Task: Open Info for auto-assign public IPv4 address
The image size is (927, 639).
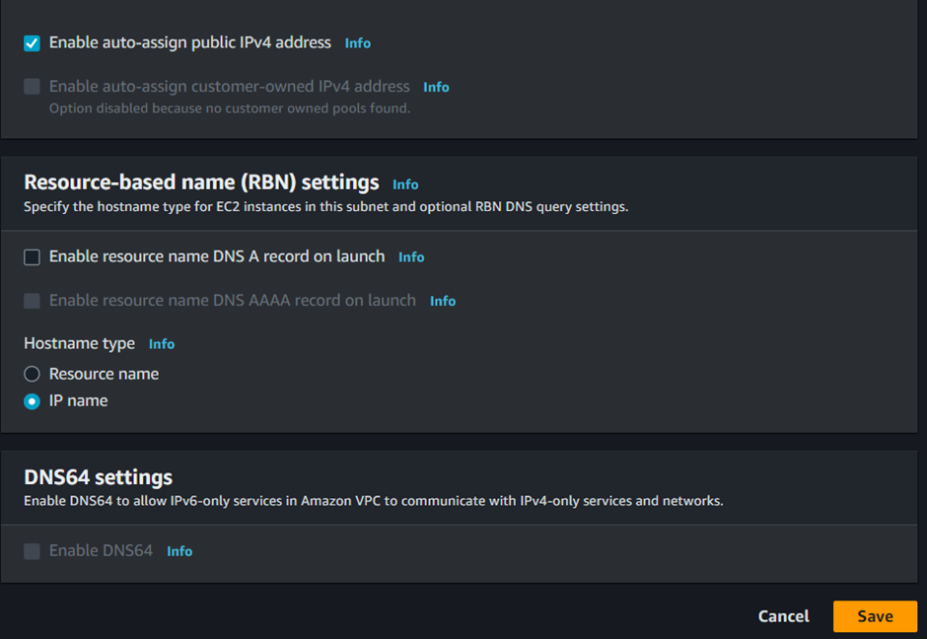Action: pos(358,43)
